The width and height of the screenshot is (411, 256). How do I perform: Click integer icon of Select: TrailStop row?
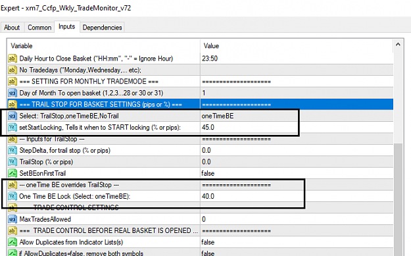(x=12, y=116)
